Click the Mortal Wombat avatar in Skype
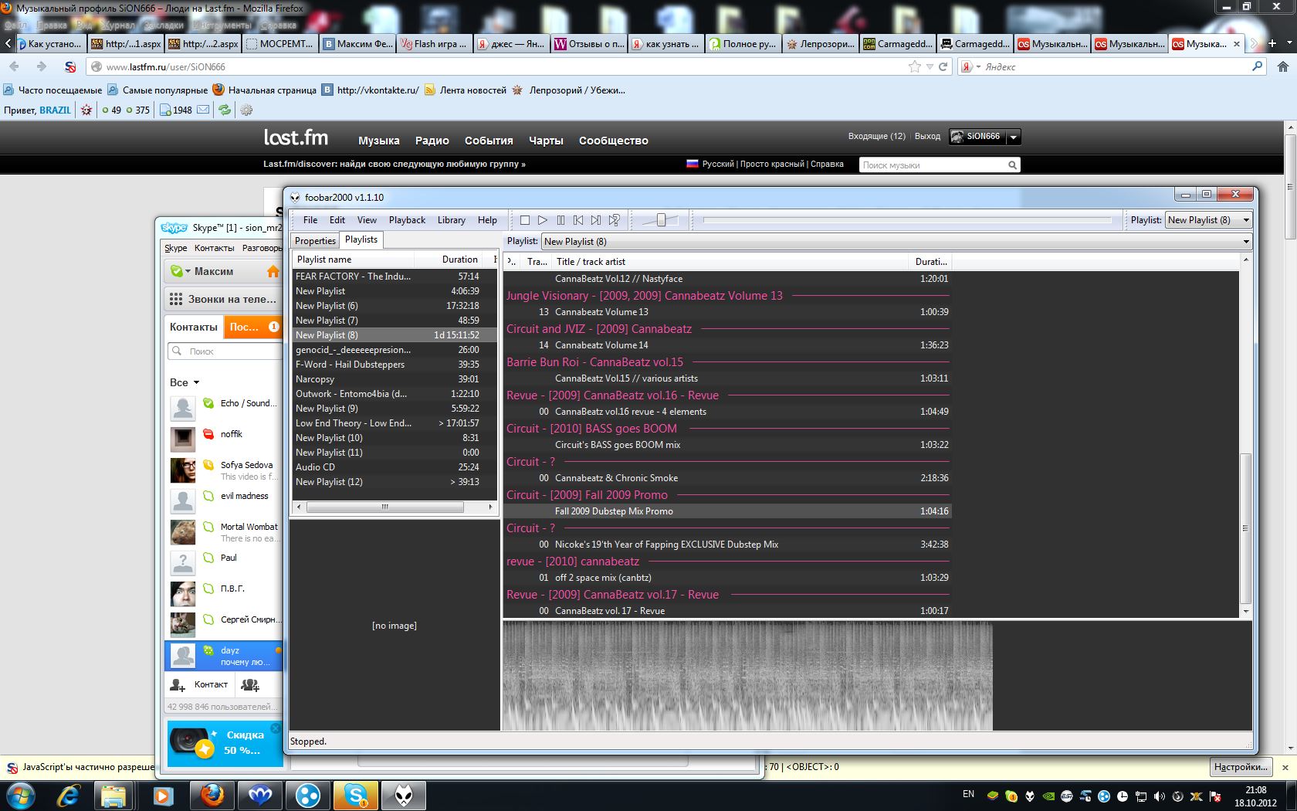The width and height of the screenshot is (1297, 811). pyautogui.click(x=183, y=532)
